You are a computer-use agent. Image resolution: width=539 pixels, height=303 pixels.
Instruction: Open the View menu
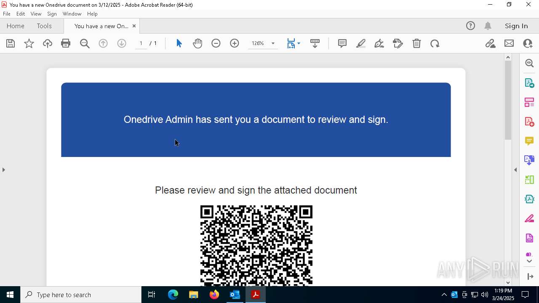click(x=36, y=14)
